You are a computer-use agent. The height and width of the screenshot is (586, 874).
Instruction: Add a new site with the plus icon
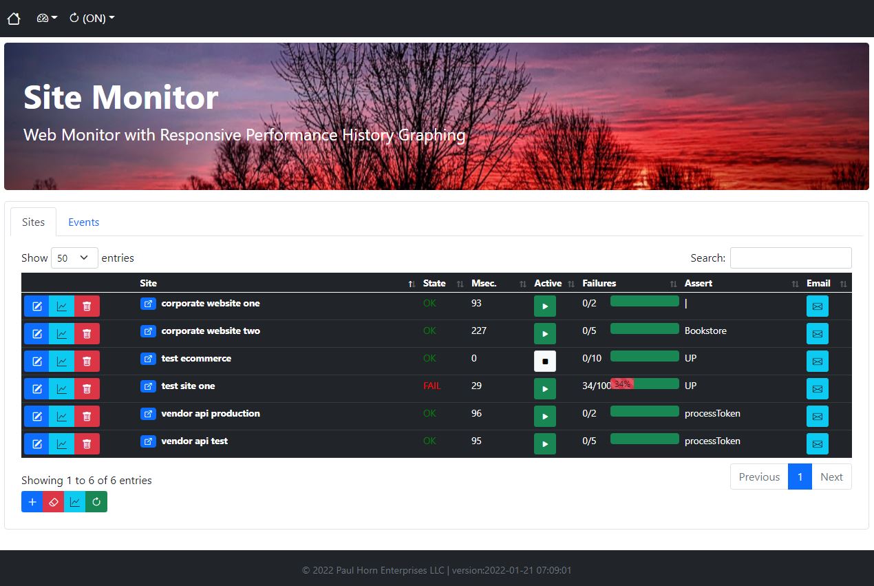32,501
